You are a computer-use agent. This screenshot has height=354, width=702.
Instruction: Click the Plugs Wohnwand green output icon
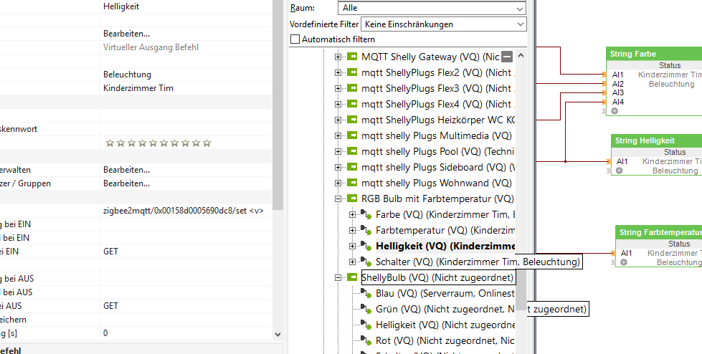pyautogui.click(x=352, y=183)
